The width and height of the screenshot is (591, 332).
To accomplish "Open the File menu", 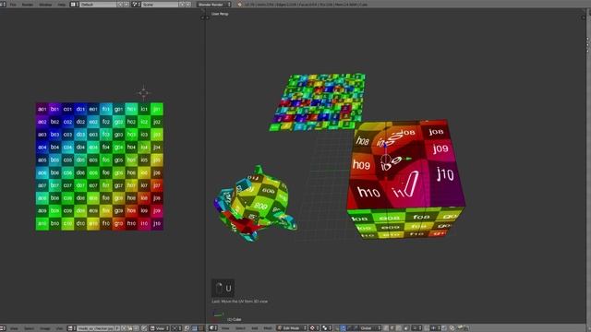I will (x=13, y=4).
